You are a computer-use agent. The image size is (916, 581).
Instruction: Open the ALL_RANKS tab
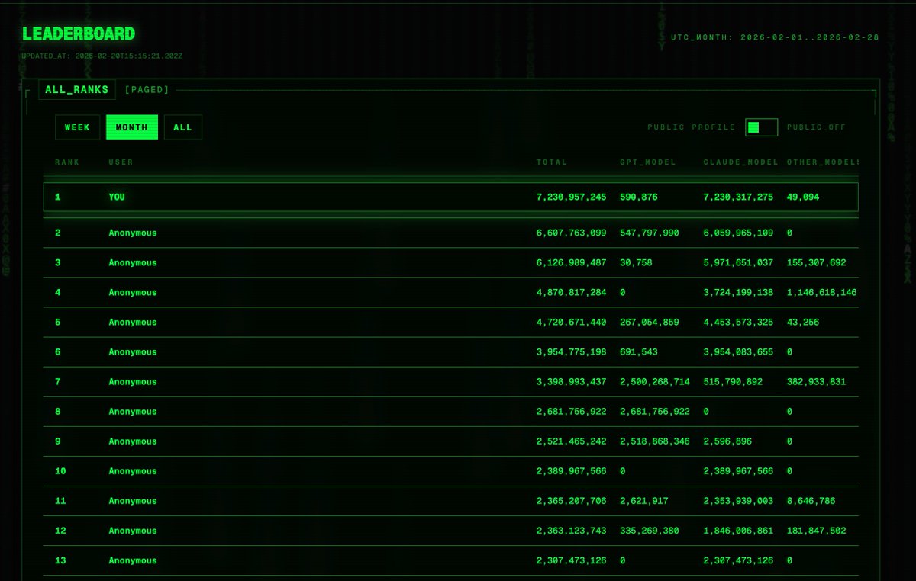coord(77,90)
